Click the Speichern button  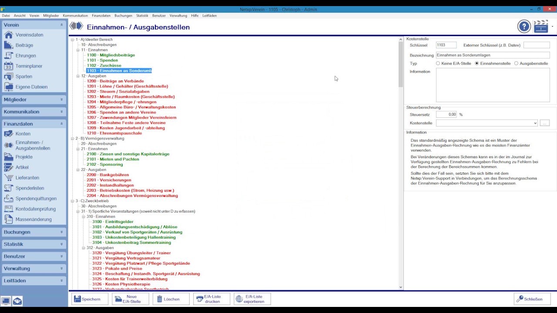(90, 299)
